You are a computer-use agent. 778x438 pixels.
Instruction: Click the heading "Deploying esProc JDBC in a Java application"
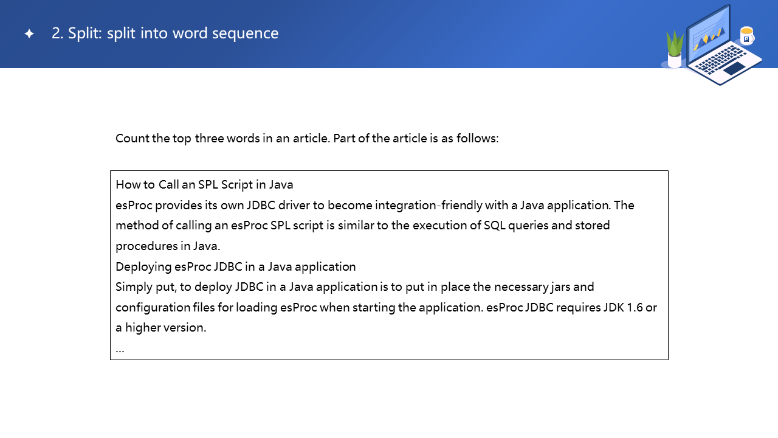pos(236,266)
